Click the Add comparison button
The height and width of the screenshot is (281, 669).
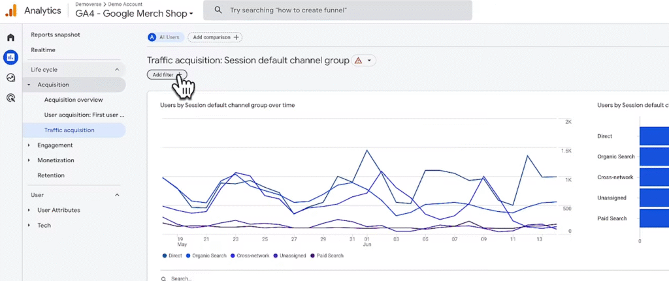click(x=215, y=37)
